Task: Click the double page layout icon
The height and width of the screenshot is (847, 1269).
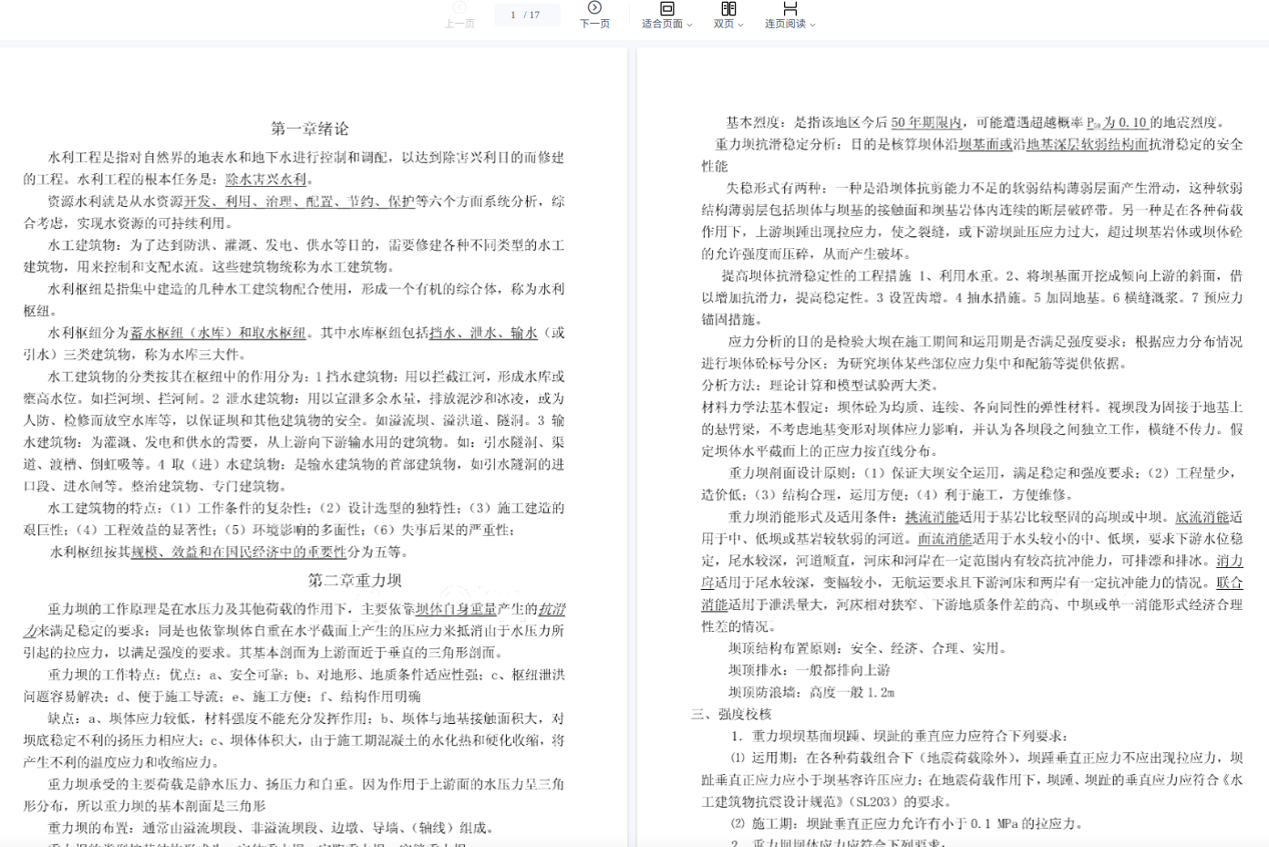Action: [728, 8]
